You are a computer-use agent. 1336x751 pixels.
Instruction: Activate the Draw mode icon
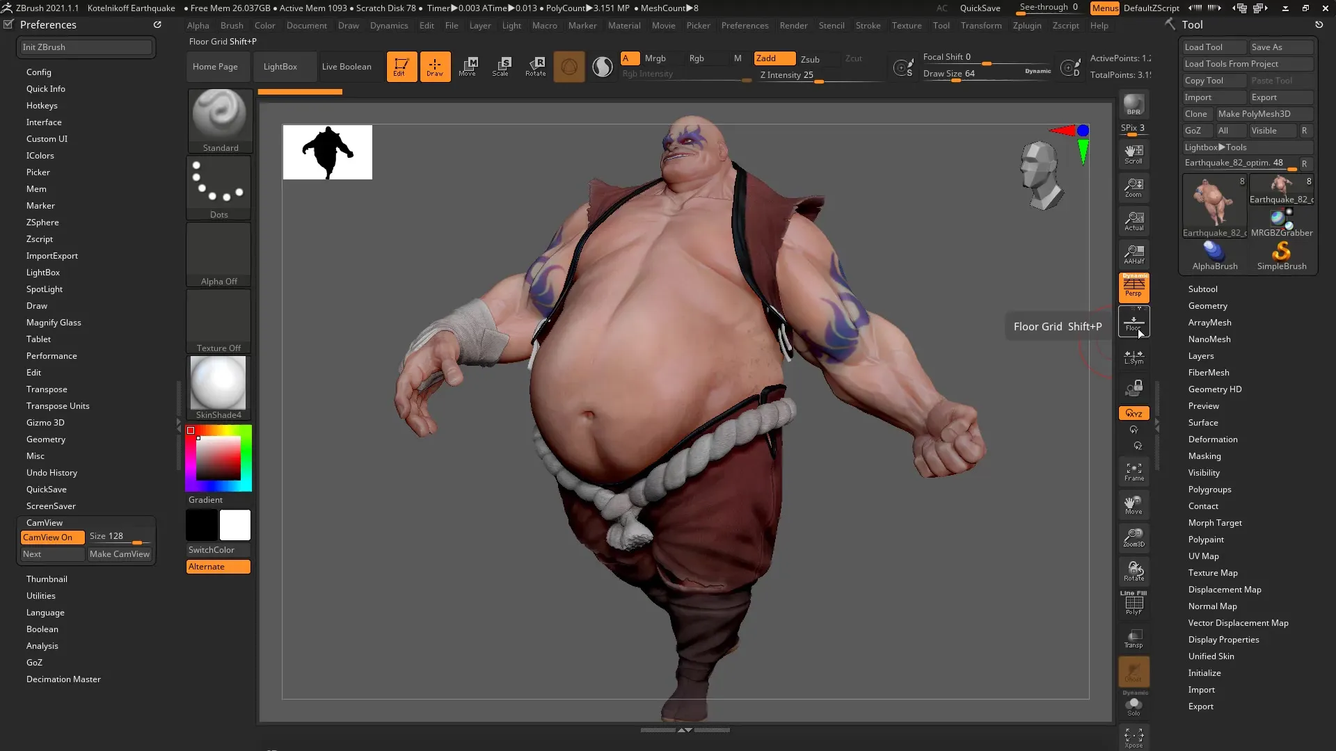435,67
